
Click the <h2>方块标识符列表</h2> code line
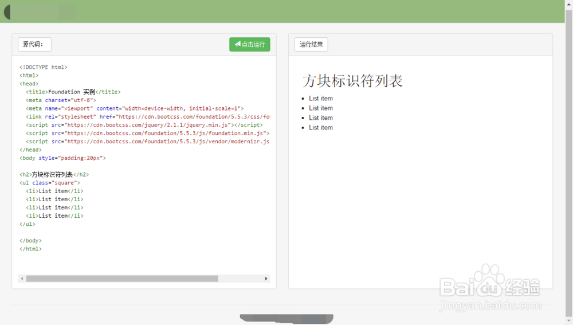tap(54, 174)
